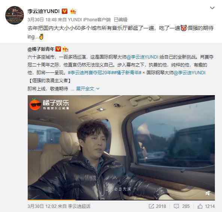Click the repost icon showing 2018
This screenshot has height=212, width=222.
pyautogui.click(x=157, y=206)
